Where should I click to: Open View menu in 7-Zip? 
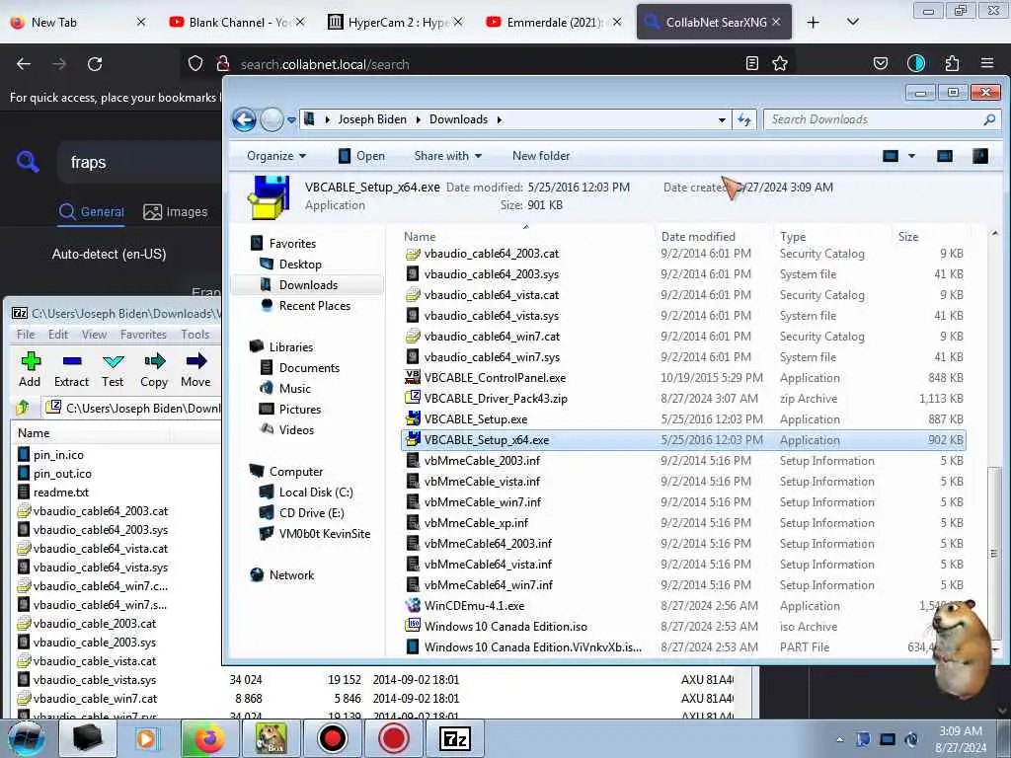(x=94, y=335)
